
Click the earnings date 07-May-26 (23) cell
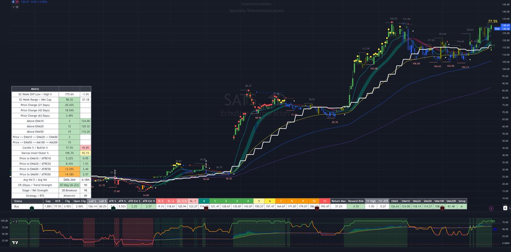69,185
